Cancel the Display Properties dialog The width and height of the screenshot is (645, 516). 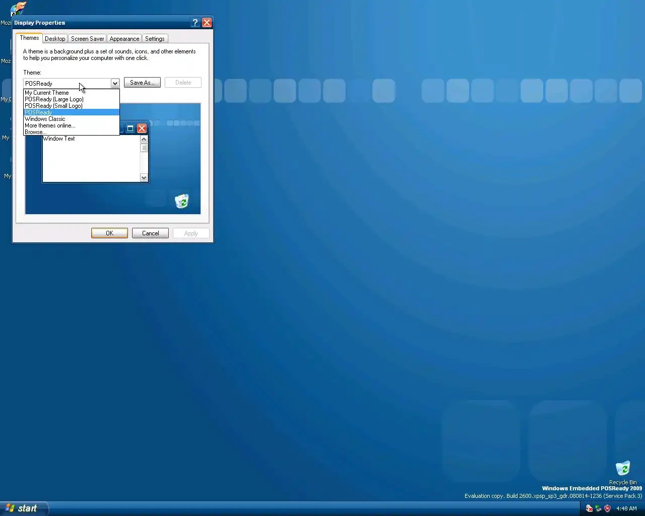[150, 233]
